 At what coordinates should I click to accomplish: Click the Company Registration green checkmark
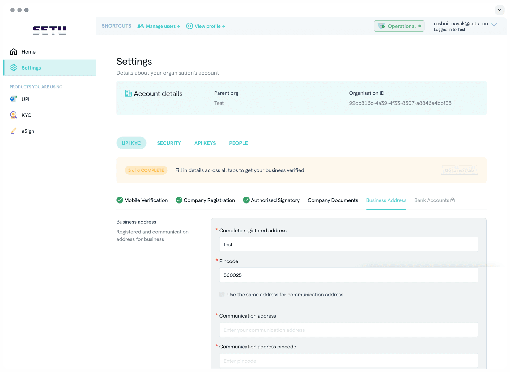(x=179, y=200)
